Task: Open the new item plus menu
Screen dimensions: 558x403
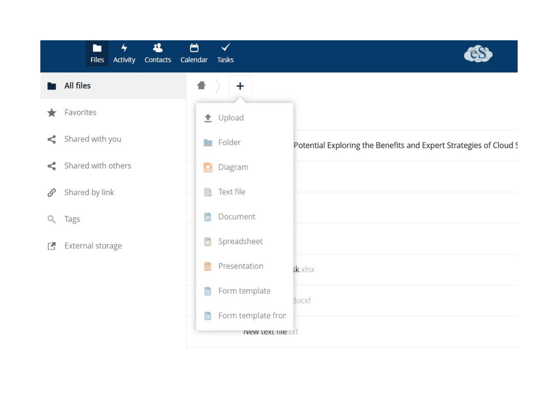Action: pos(240,85)
